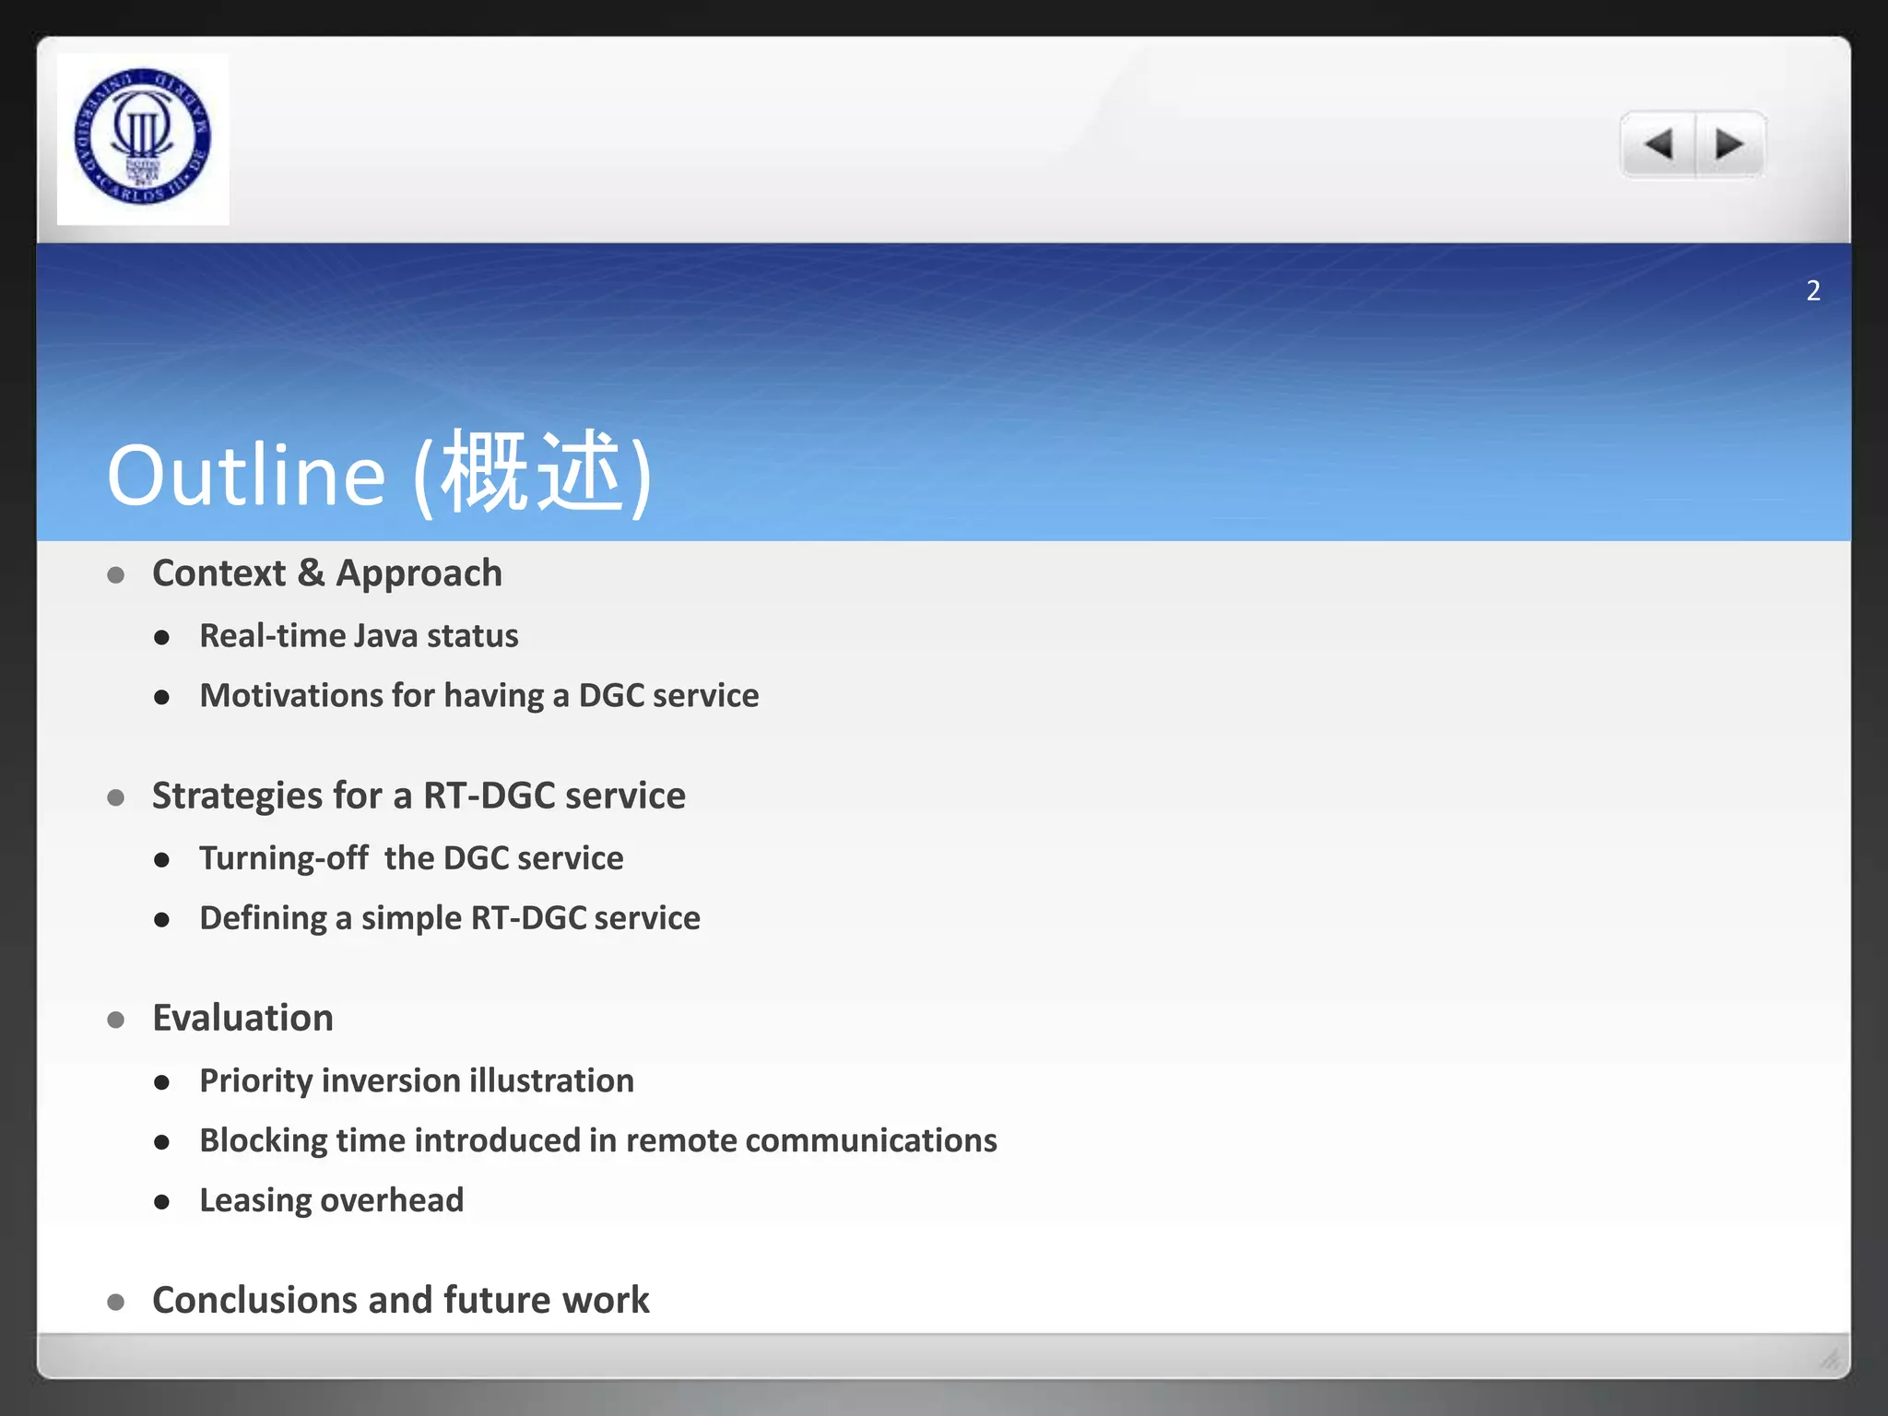Viewport: 1888px width, 1416px height.
Task: Click the Universidad Carlos III logo
Action: click(x=143, y=138)
